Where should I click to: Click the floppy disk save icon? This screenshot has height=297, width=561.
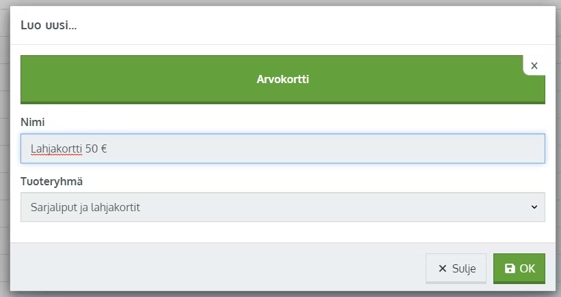(x=510, y=268)
